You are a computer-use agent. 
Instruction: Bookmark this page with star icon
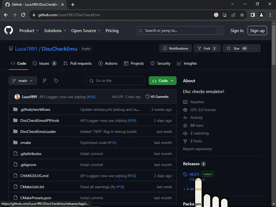click(242, 15)
